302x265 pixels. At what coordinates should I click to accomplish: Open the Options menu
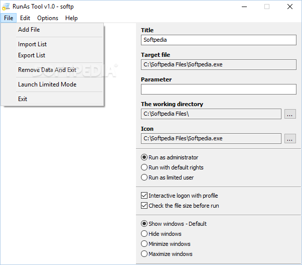48,18
